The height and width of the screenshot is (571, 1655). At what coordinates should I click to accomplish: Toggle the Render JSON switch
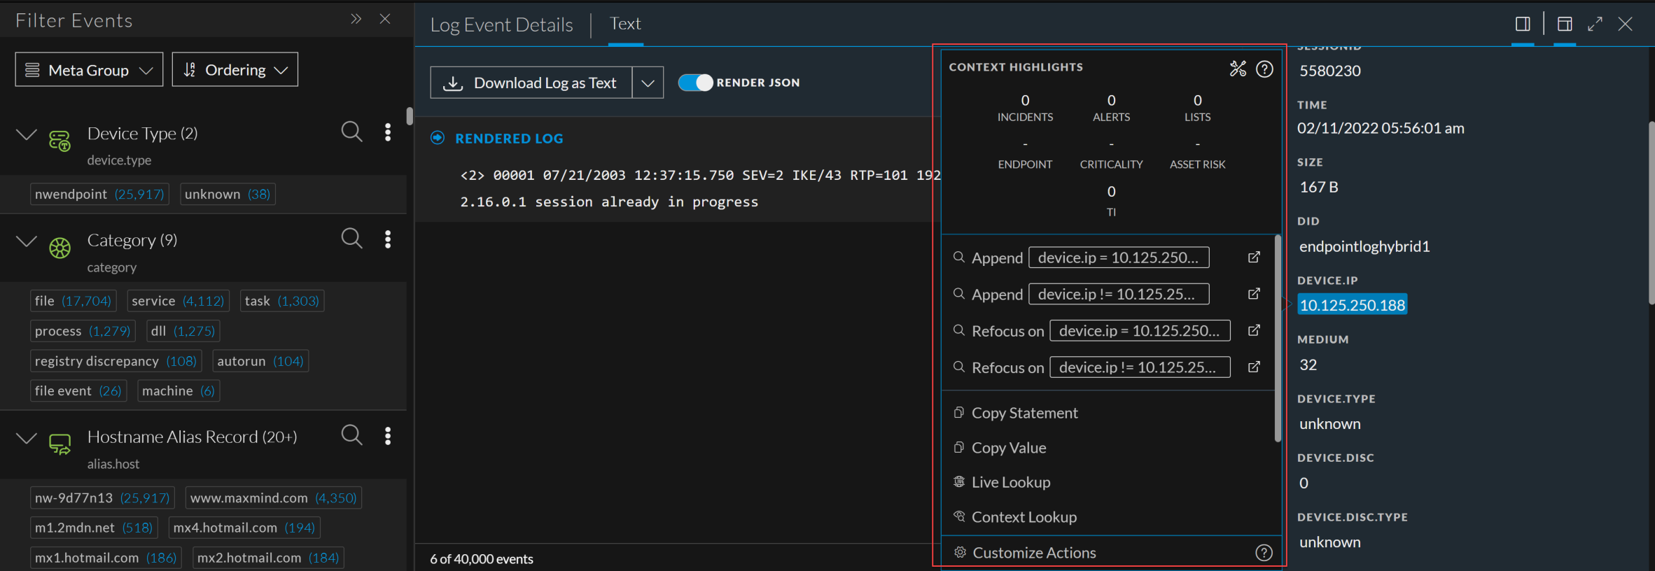pos(695,83)
